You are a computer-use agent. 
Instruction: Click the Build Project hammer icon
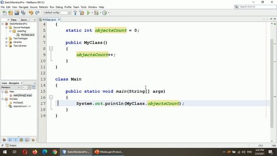pyautogui.click(x=75, y=13)
